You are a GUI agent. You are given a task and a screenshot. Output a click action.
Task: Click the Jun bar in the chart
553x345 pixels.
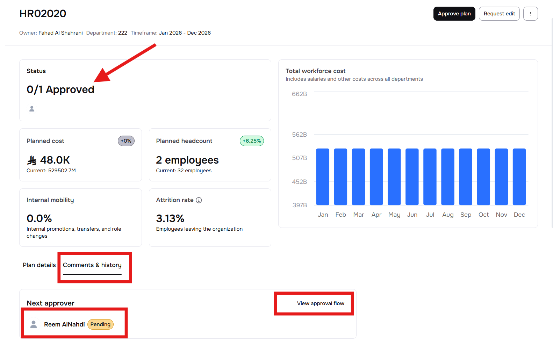(x=412, y=177)
